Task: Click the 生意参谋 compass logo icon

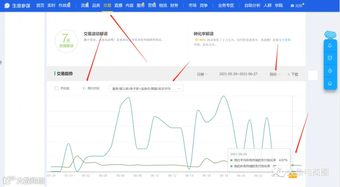Action: (7, 5)
